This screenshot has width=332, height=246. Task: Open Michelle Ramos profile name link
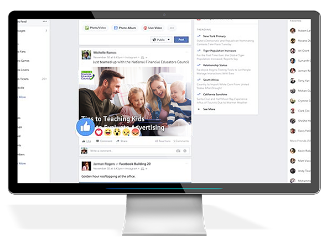105,52
